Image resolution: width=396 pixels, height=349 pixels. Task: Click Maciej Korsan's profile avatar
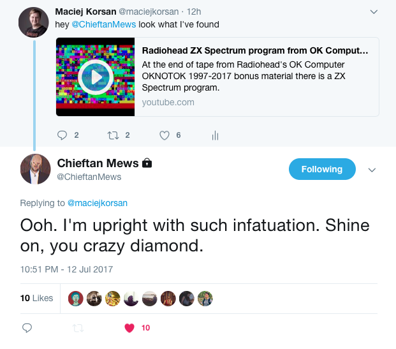(x=34, y=22)
